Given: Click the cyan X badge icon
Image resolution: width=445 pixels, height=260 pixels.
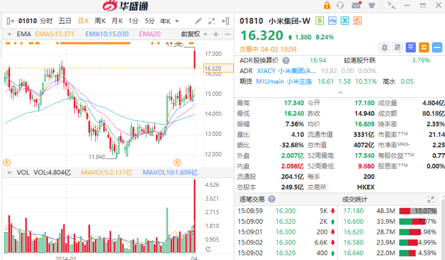Looking at the screenshot, I should [345, 21].
